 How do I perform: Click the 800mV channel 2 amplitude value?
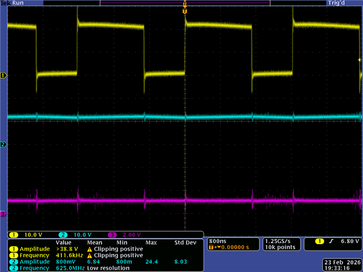tap(66, 262)
